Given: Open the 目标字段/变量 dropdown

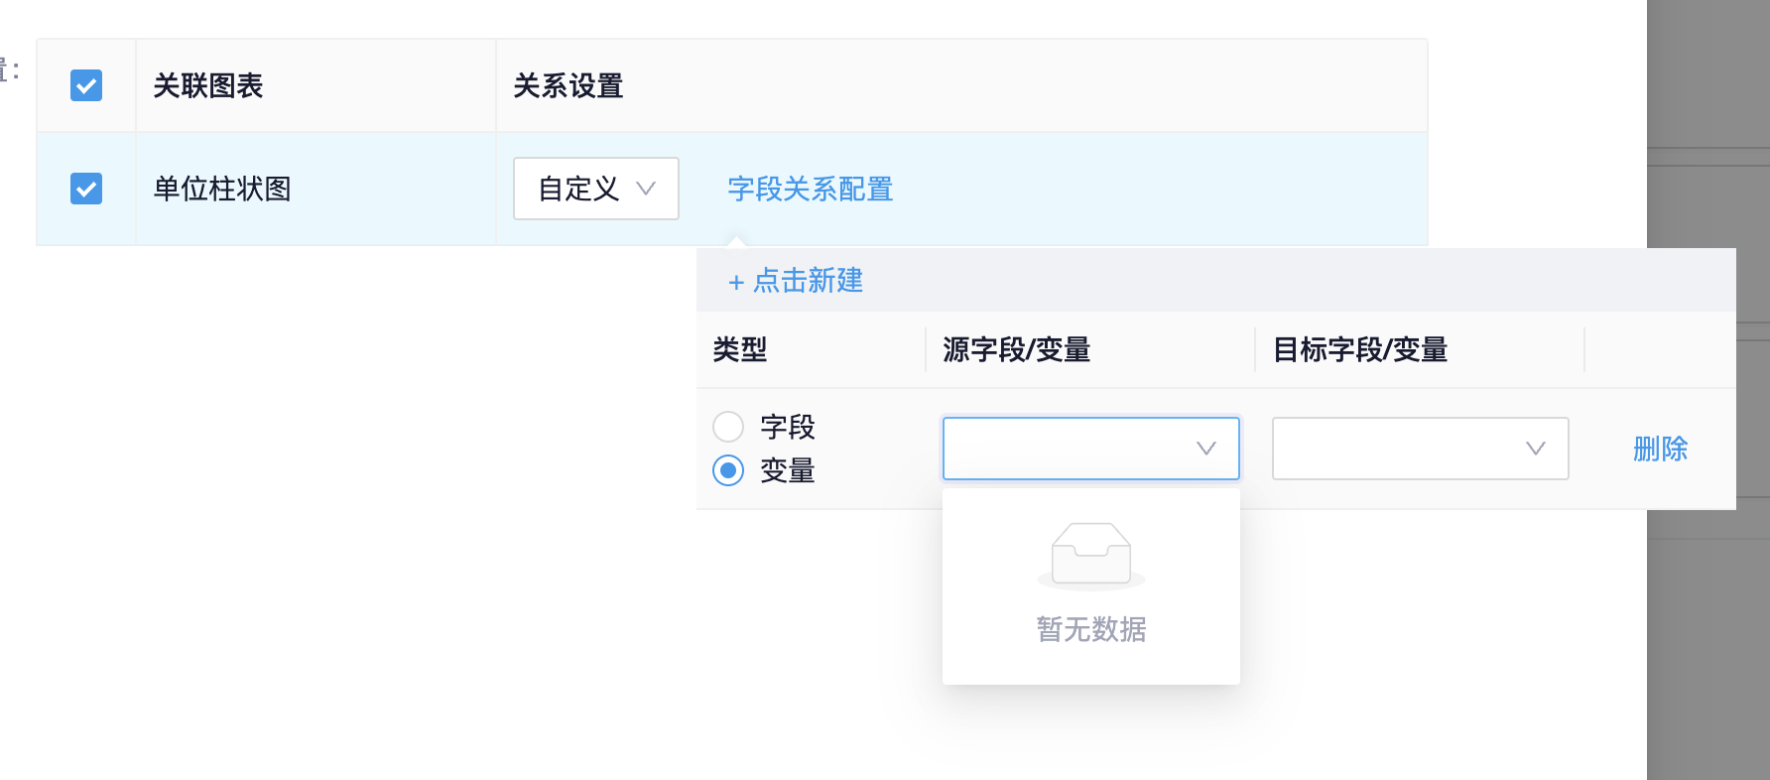Looking at the screenshot, I should (x=1419, y=449).
